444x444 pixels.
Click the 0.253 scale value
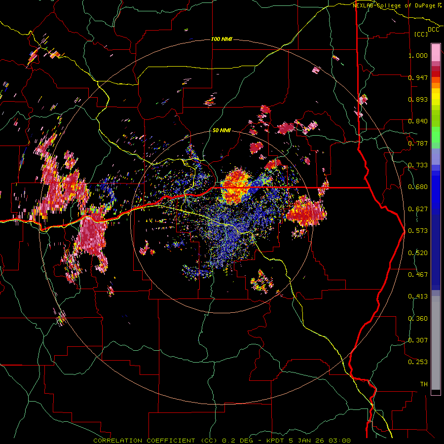(418, 362)
